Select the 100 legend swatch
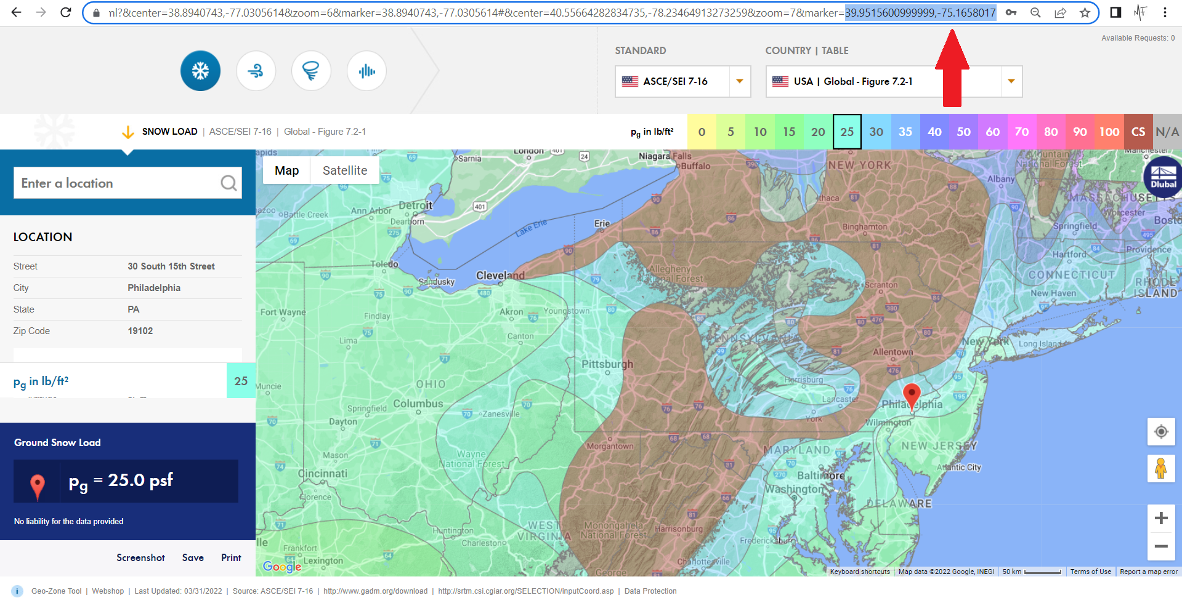The height and width of the screenshot is (606, 1182). click(x=1109, y=132)
